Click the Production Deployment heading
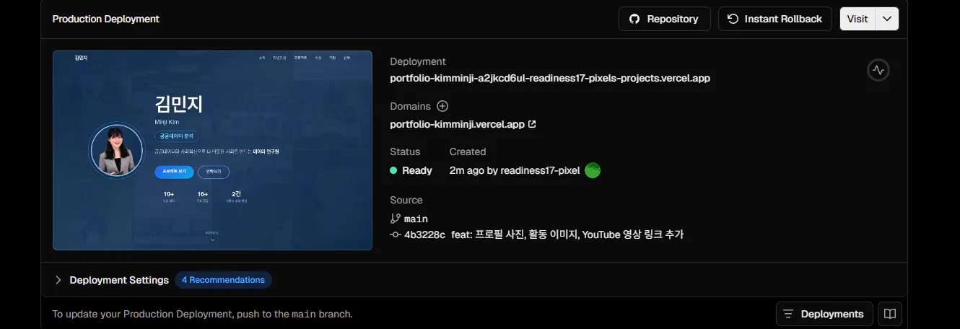The width and height of the screenshot is (960, 329). pos(106,19)
